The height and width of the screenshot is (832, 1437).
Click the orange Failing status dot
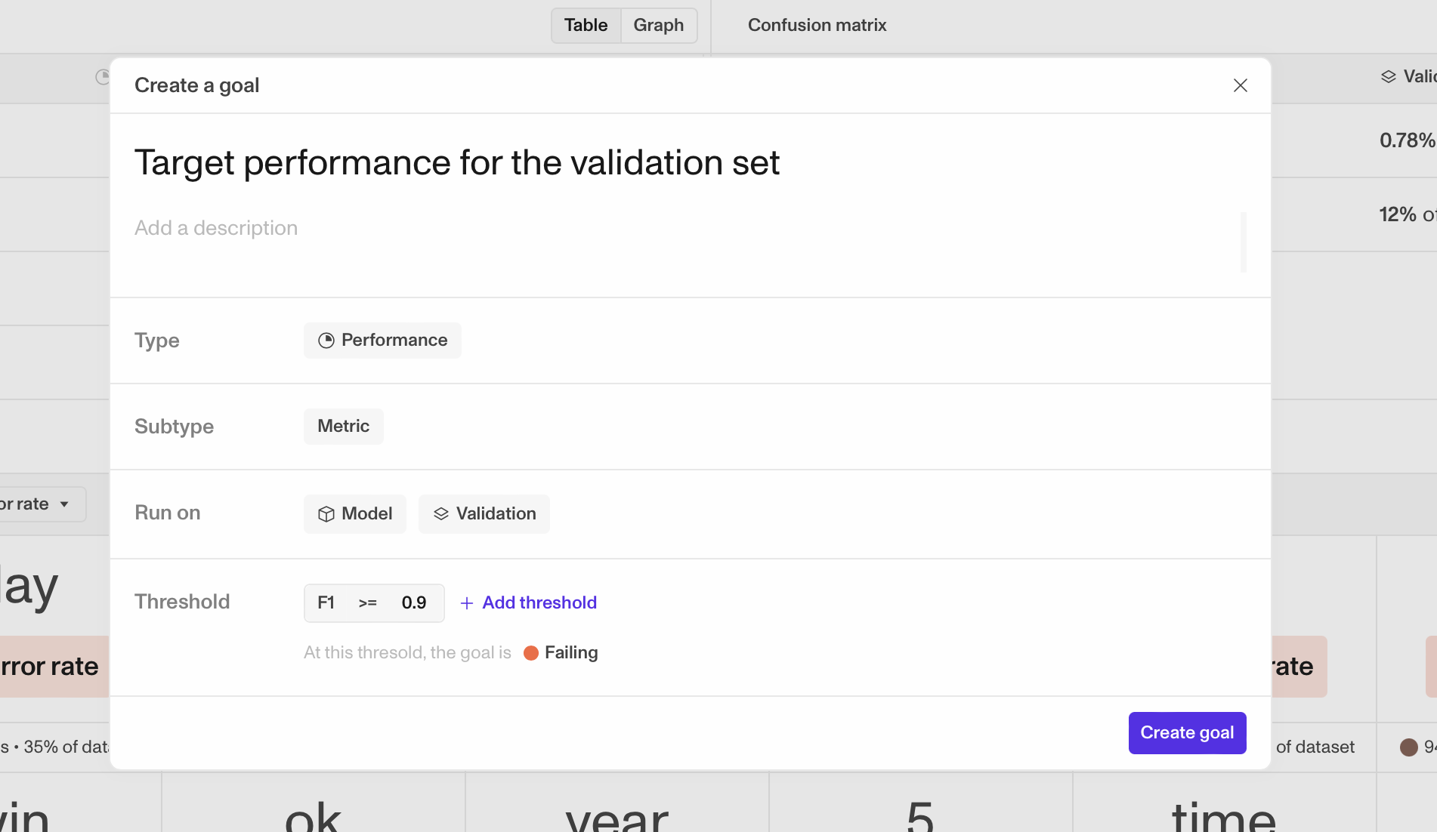531,653
